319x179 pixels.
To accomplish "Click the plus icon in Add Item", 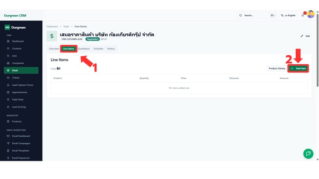I will click(292, 69).
